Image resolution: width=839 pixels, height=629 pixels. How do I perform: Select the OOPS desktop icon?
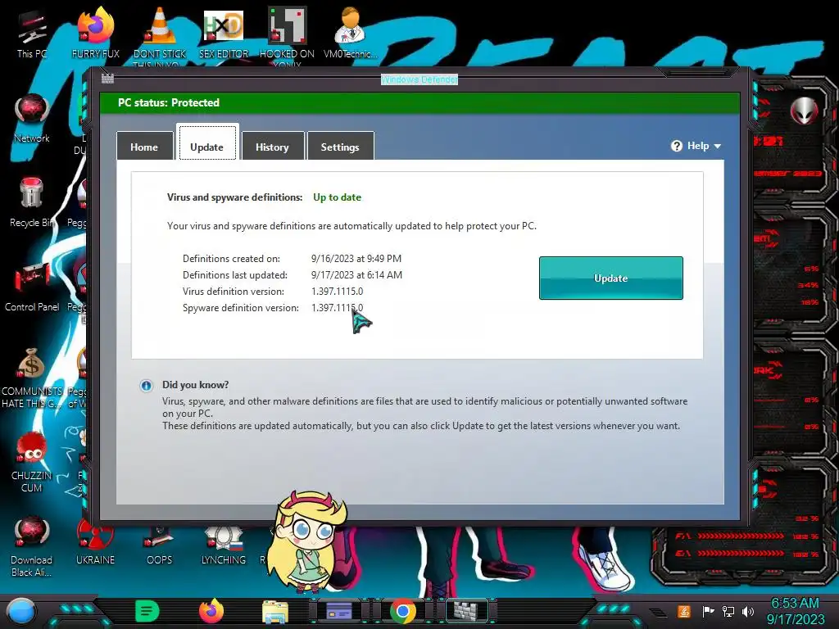160,545
